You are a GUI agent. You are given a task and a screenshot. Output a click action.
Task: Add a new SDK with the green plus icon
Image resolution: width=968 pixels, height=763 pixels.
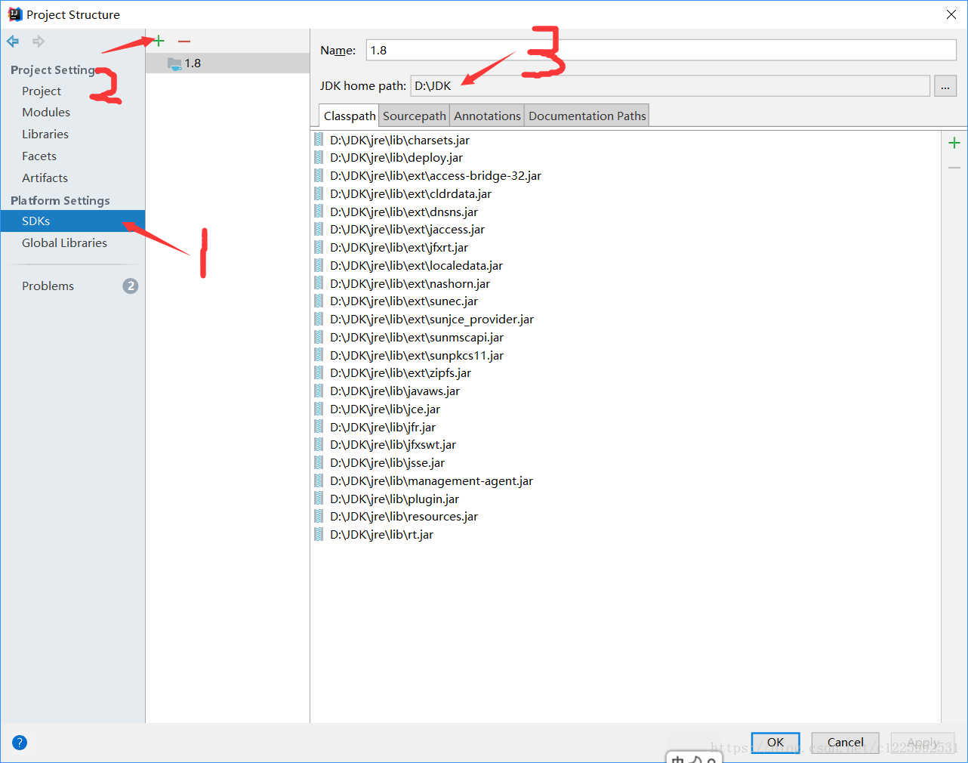(x=157, y=40)
